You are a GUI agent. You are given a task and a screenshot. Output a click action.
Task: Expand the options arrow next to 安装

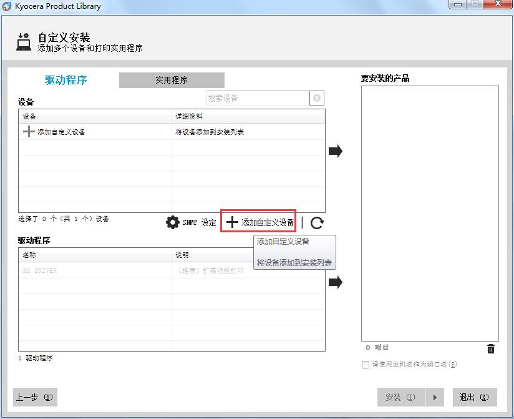(435, 397)
